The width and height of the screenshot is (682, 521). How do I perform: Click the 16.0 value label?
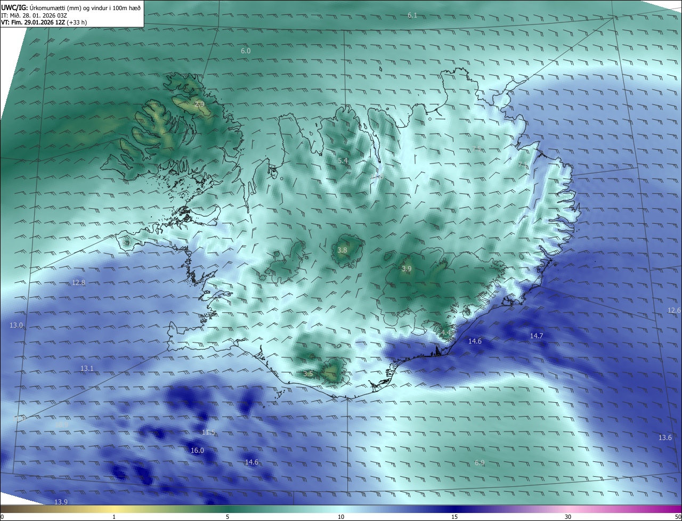(197, 451)
